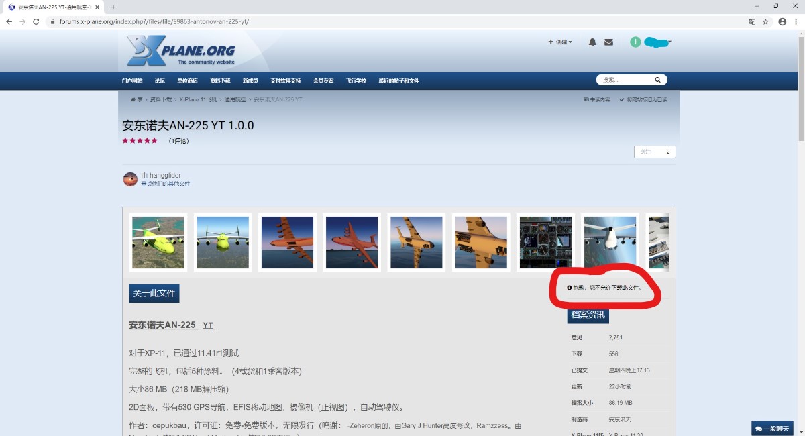Open 新成员 in the navigation bar
The height and width of the screenshot is (436, 805).
(x=250, y=80)
